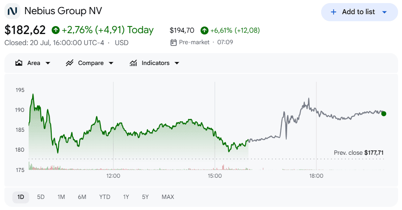Click the Prev. close $177,71 label
The height and width of the screenshot is (210, 402).
click(358, 153)
